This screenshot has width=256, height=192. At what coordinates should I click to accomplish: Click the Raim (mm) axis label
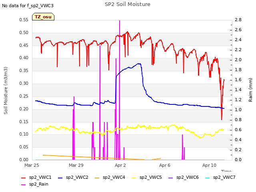pyautogui.click(x=250, y=90)
